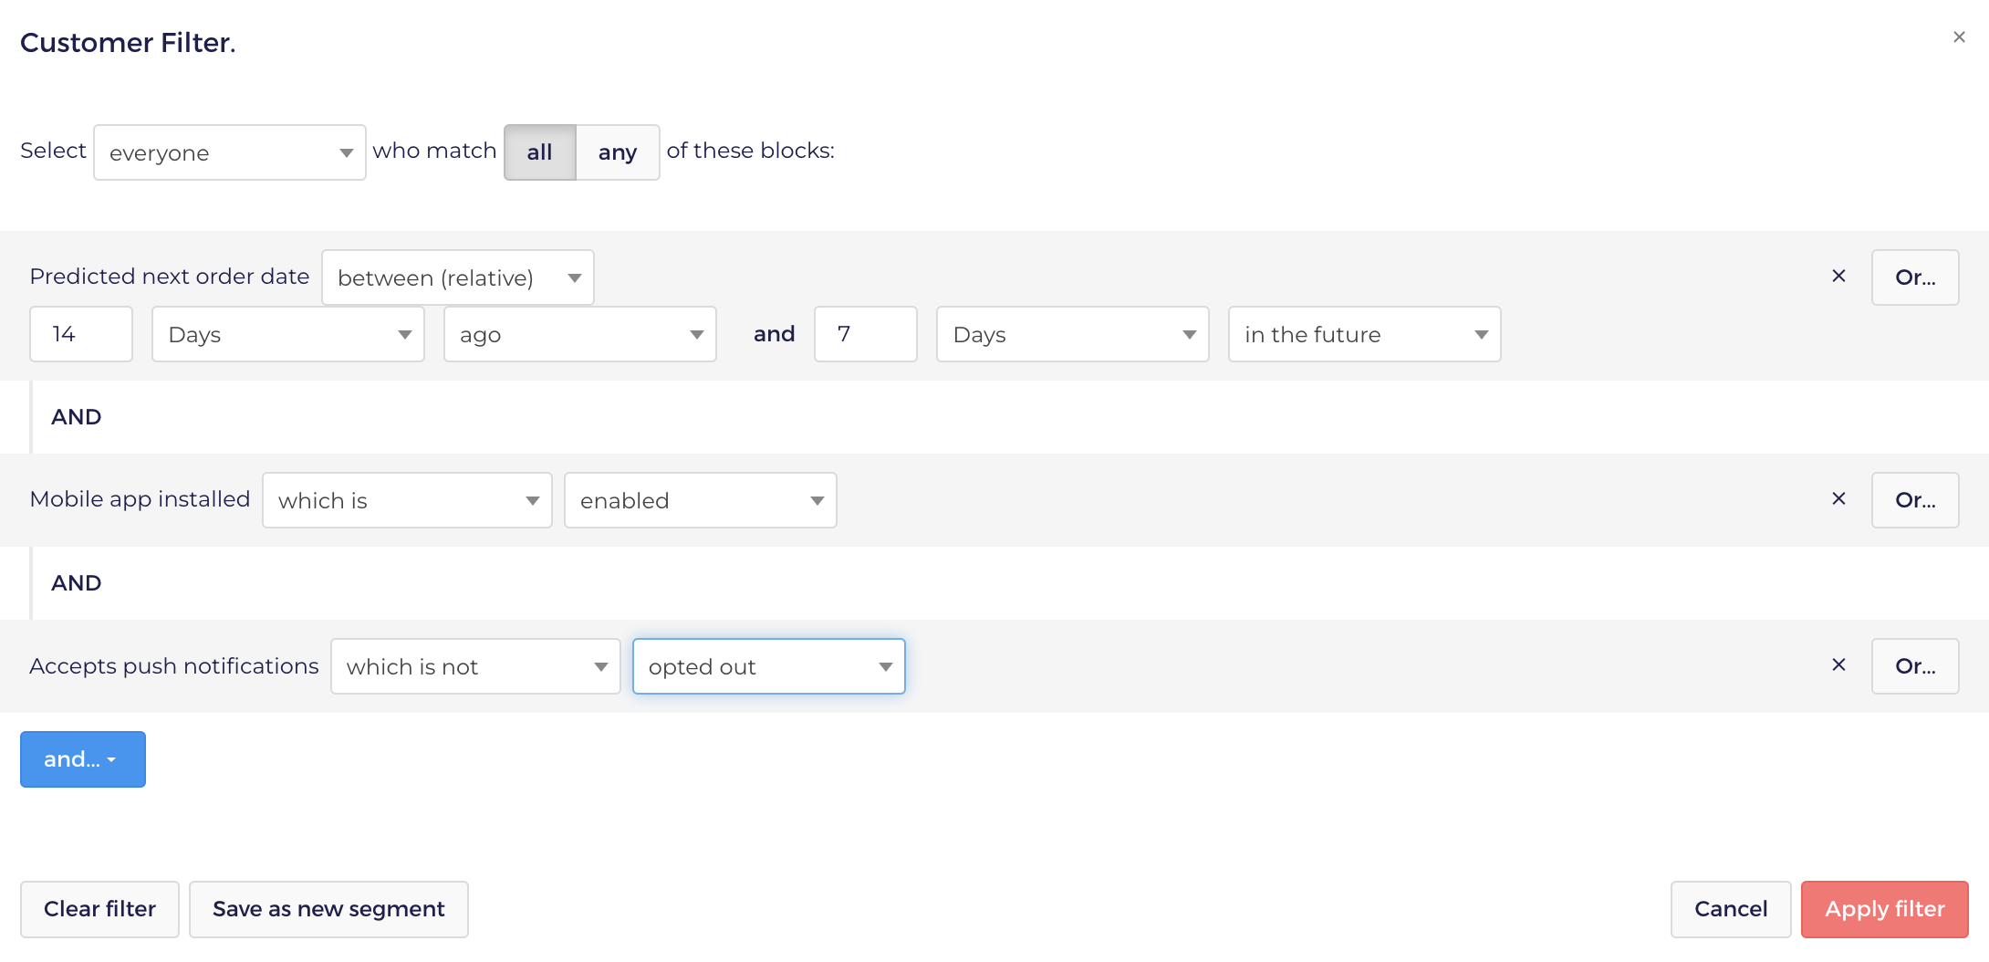Open the 'between (relative)' dropdown
This screenshot has width=1989, height=962.
pyautogui.click(x=458, y=277)
